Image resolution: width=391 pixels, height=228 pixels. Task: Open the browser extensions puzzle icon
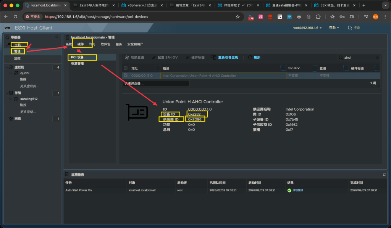pyautogui.click(x=318, y=17)
